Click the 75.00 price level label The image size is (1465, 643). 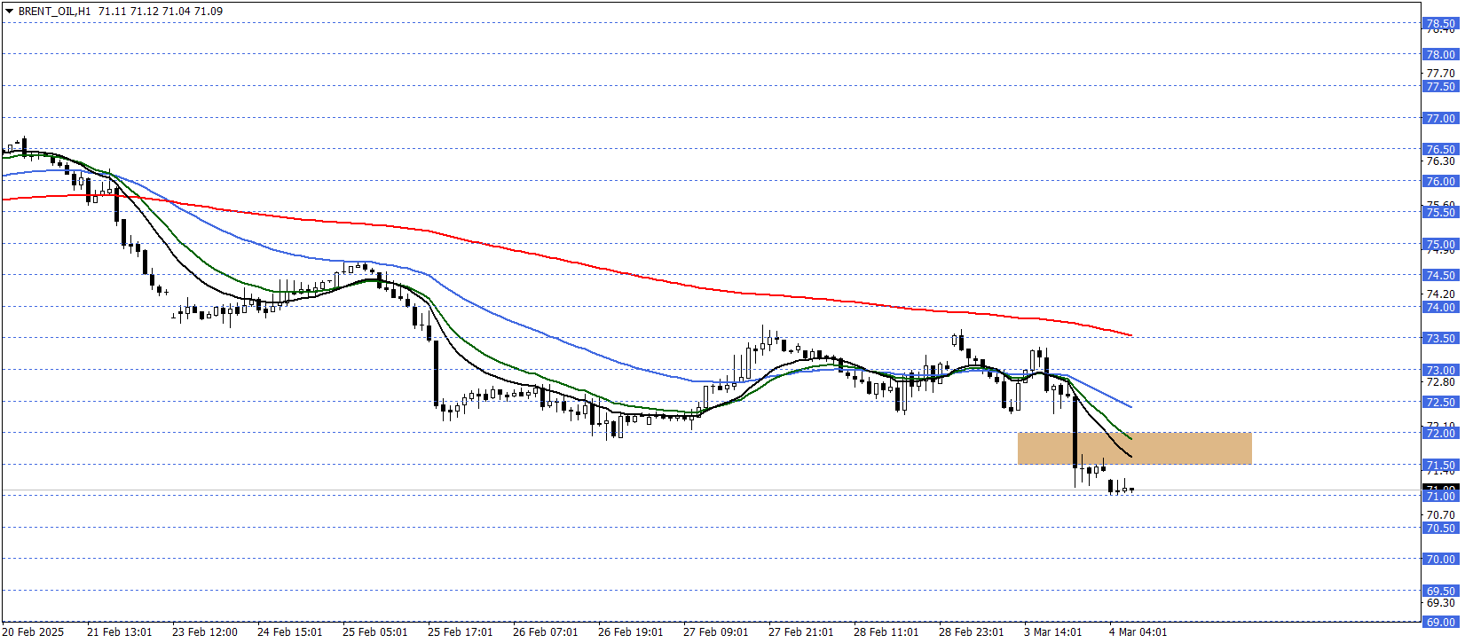click(x=1440, y=245)
